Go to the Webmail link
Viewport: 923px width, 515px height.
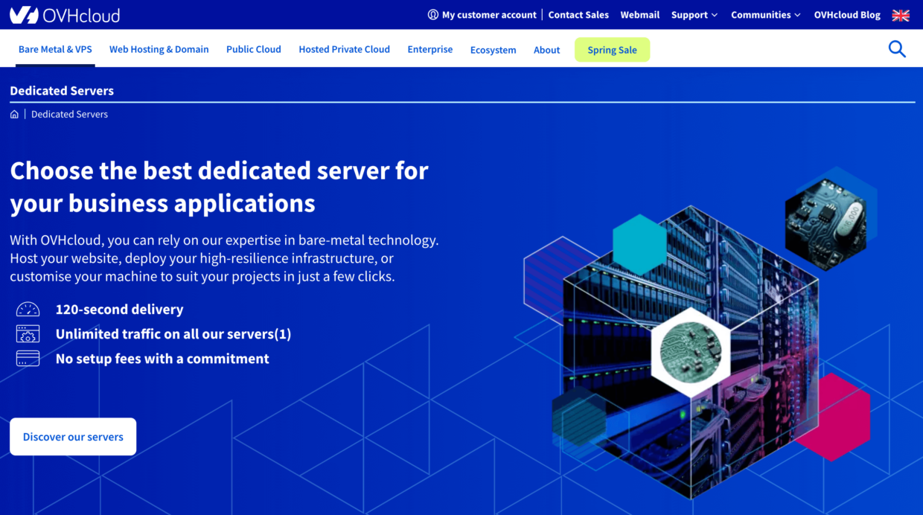(639, 15)
